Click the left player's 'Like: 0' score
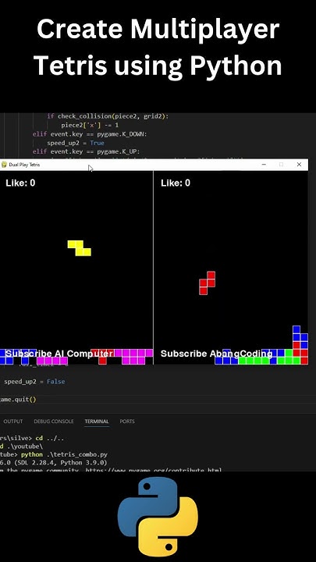316x562 pixels. click(x=20, y=183)
